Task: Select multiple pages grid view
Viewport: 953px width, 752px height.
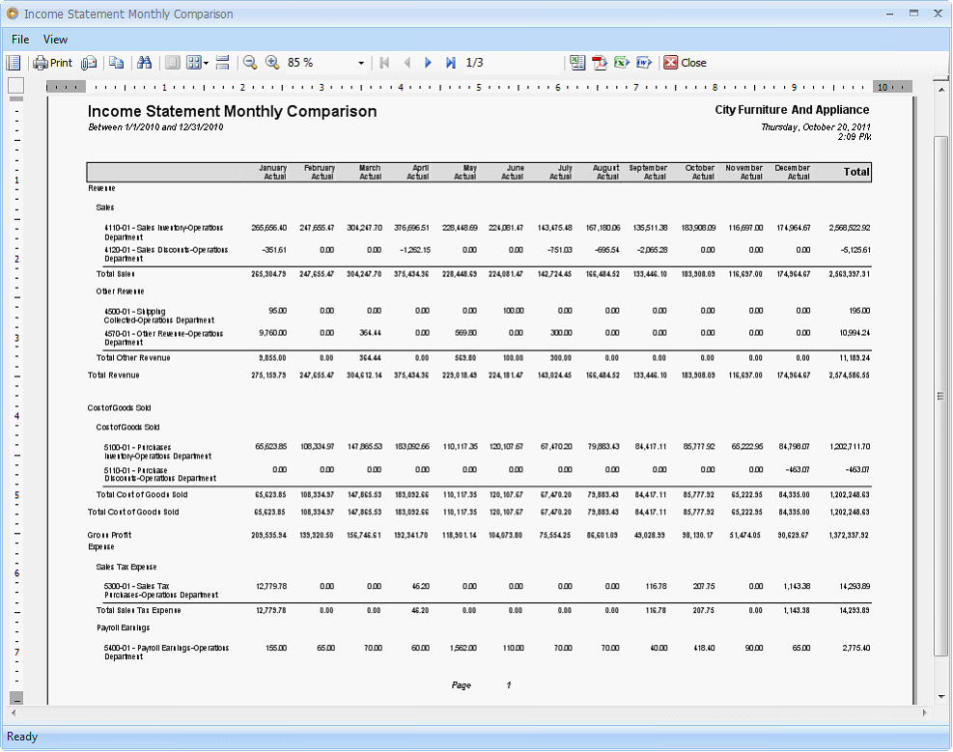Action: click(x=193, y=63)
